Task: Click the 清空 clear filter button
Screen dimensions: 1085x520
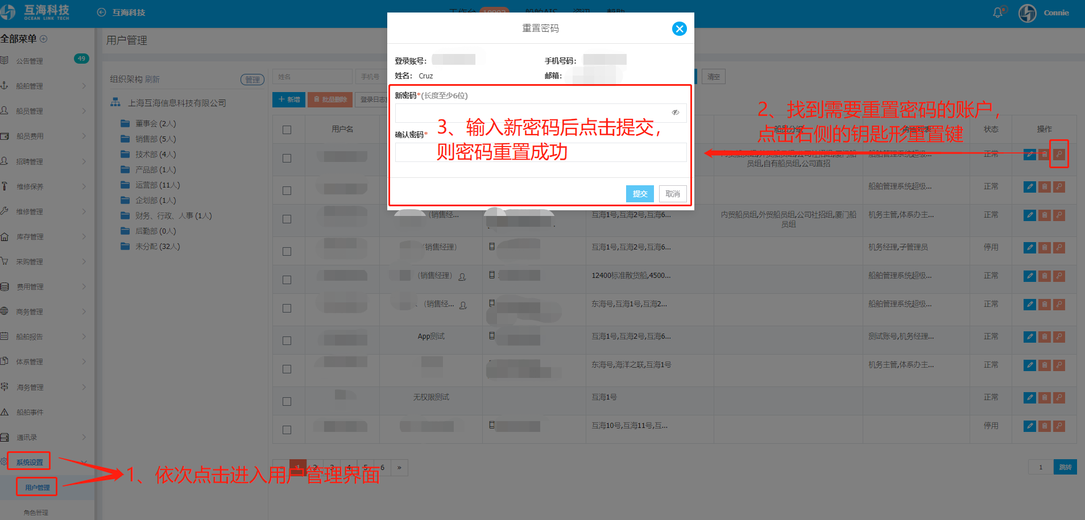Action: coord(714,77)
